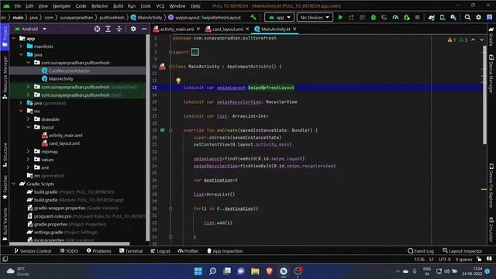
Task: Open the File menu
Action: click(x=17, y=6)
